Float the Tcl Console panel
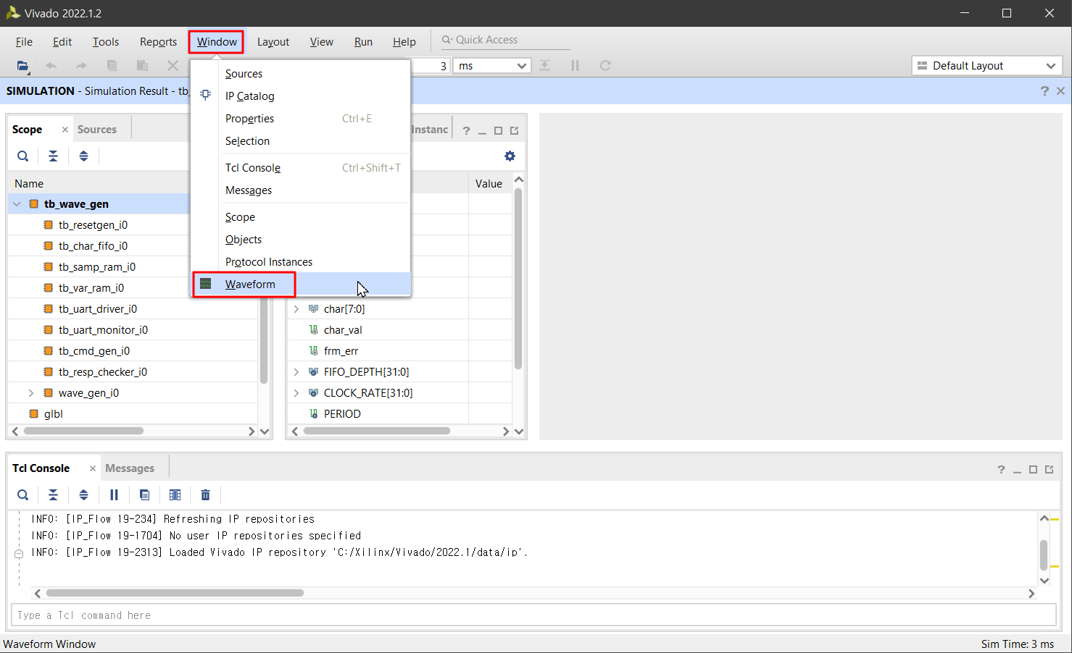 1049,470
